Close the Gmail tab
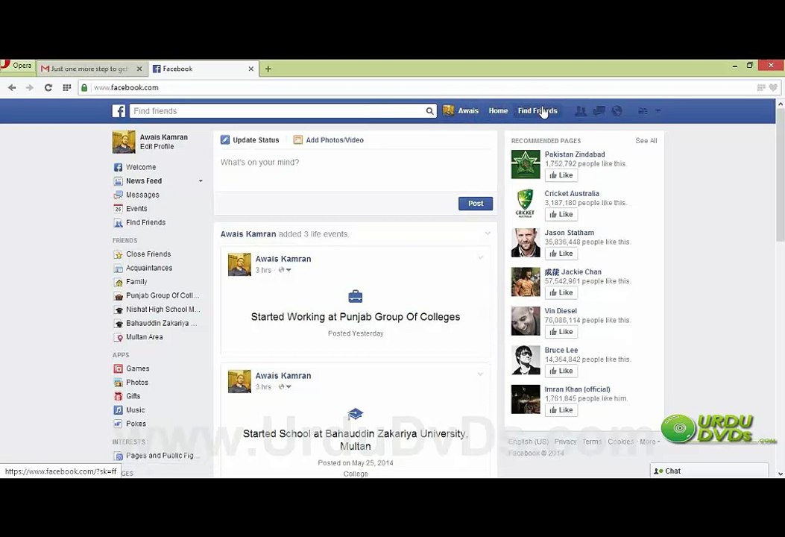785x537 pixels. (139, 69)
